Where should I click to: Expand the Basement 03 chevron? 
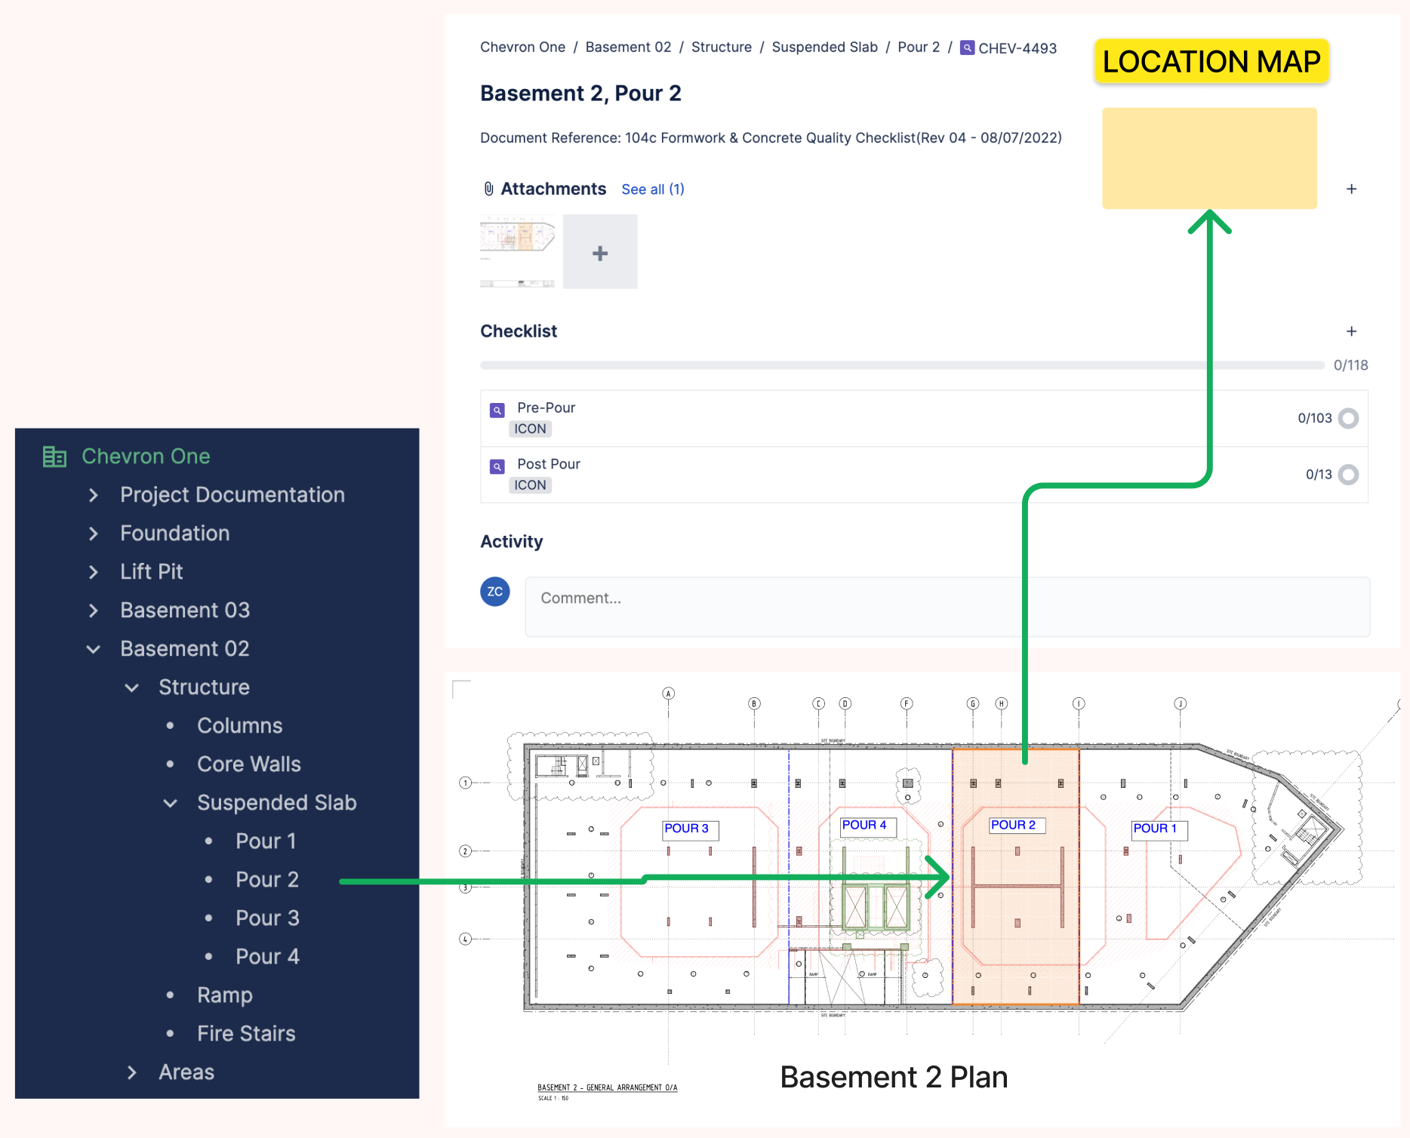[93, 611]
